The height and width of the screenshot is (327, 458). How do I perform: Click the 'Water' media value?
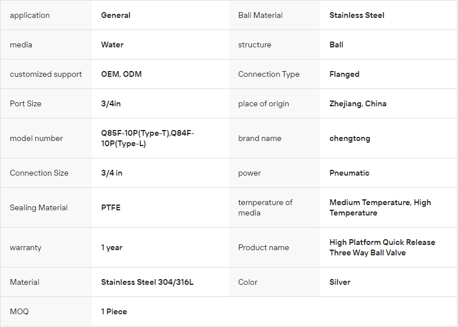click(112, 45)
